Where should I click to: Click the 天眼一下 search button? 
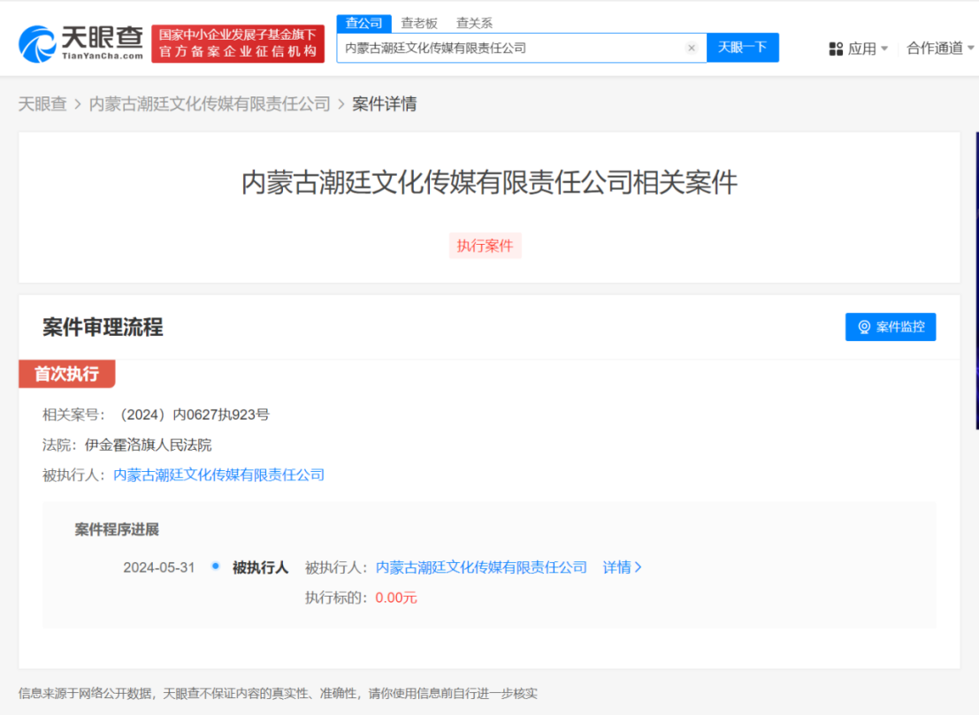tap(743, 48)
